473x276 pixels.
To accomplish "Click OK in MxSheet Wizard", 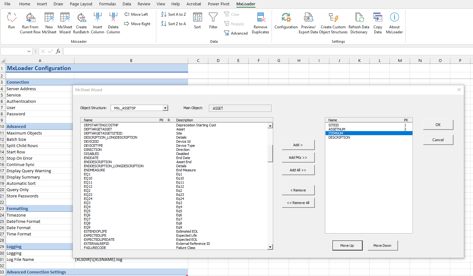I will click(x=438, y=125).
